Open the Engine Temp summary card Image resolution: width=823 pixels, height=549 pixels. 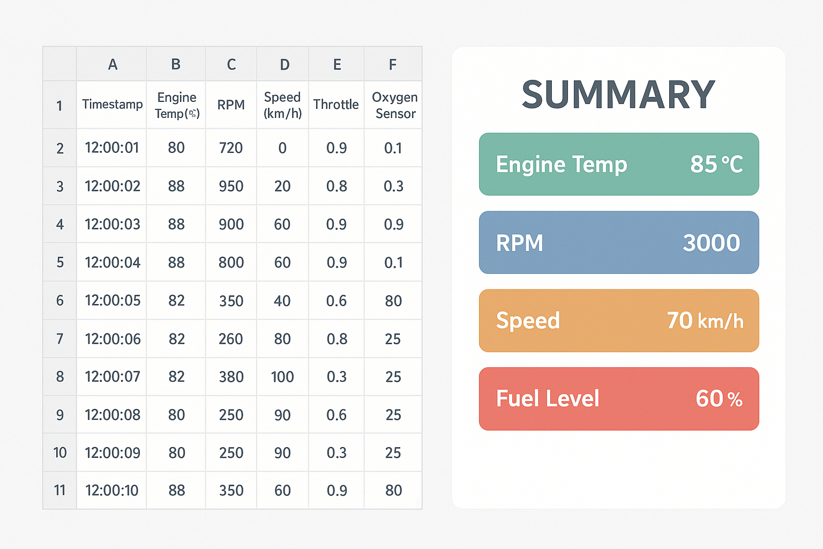point(619,164)
